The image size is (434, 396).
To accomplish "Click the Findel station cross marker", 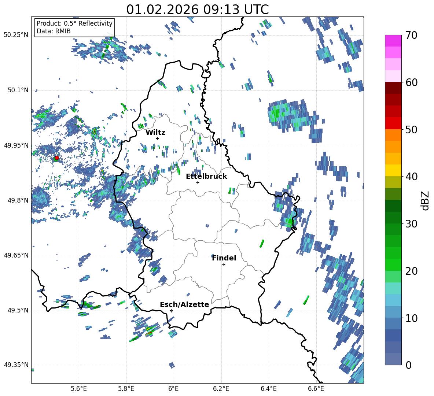I will (224, 264).
